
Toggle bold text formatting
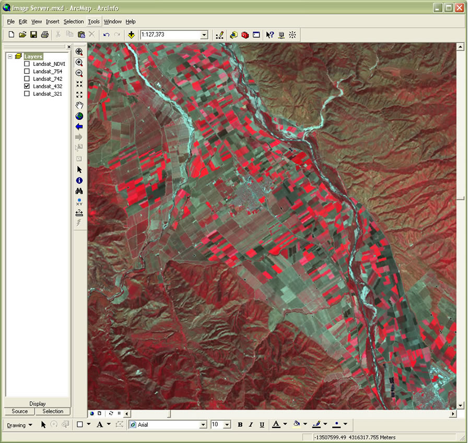[x=240, y=425]
